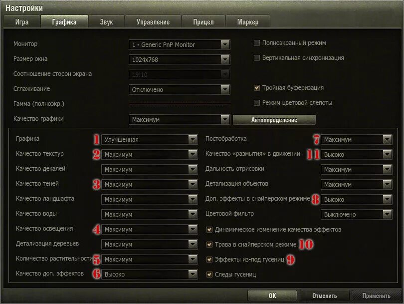Click the Гамма (полноэкр.) label
Screen dimensions: 404x304
[x=39, y=104]
